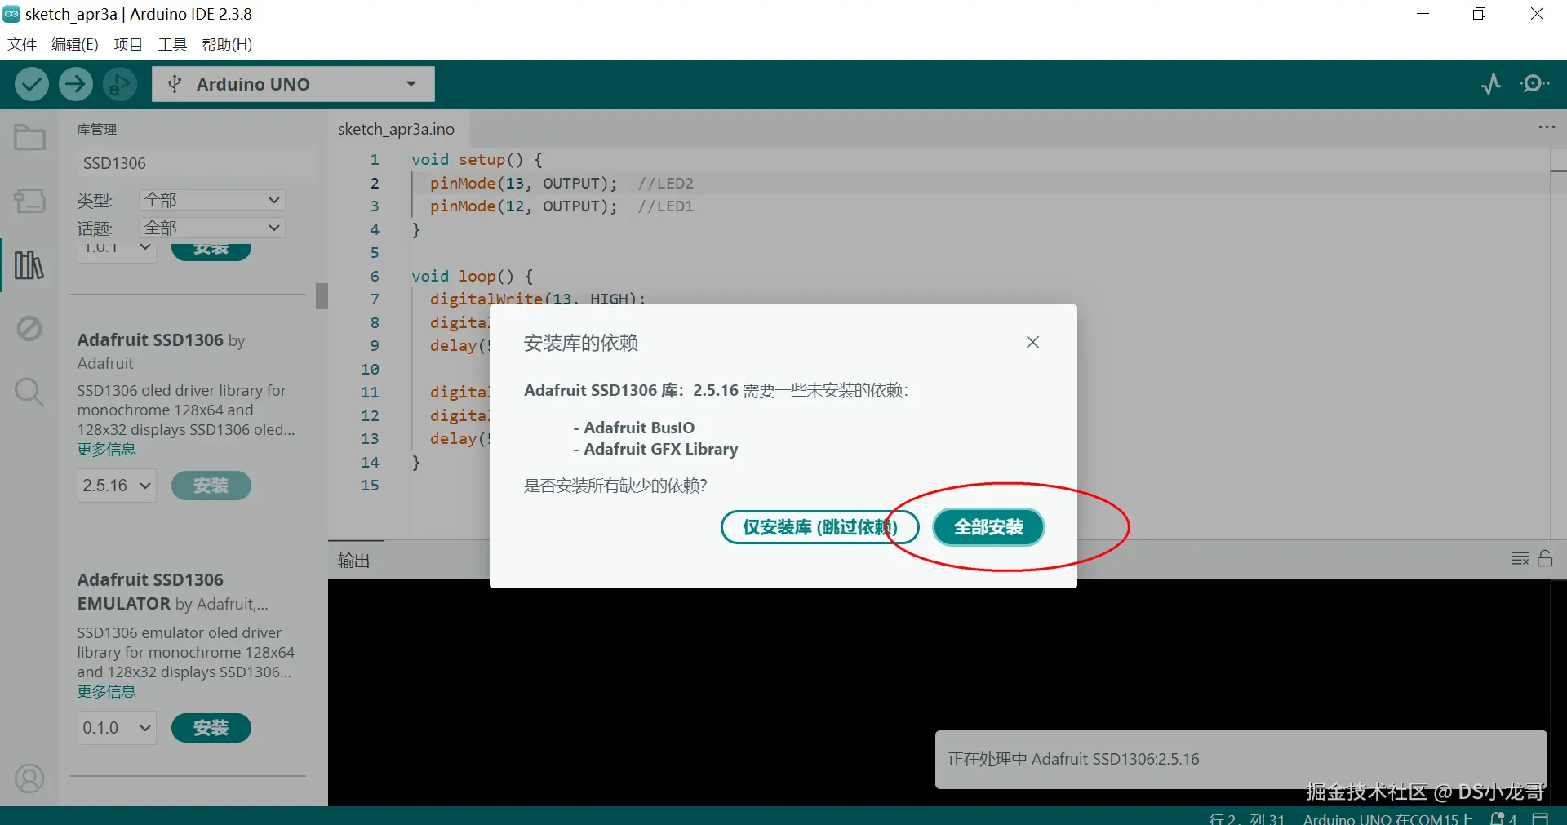The width and height of the screenshot is (1567, 825).
Task: Click the SSD1306 library search field
Action: click(196, 163)
